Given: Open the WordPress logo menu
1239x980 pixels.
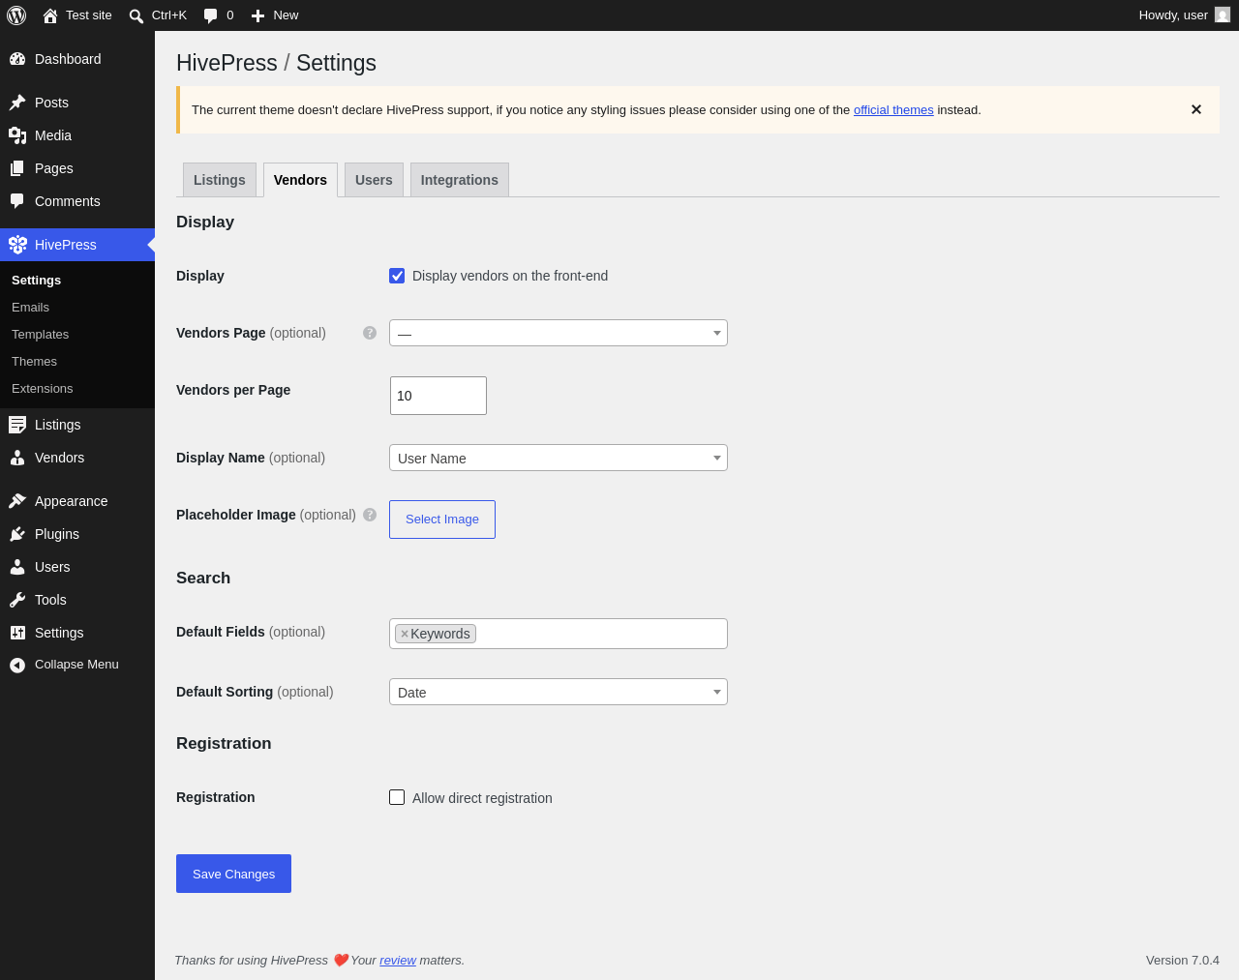Looking at the screenshot, I should pos(16,15).
